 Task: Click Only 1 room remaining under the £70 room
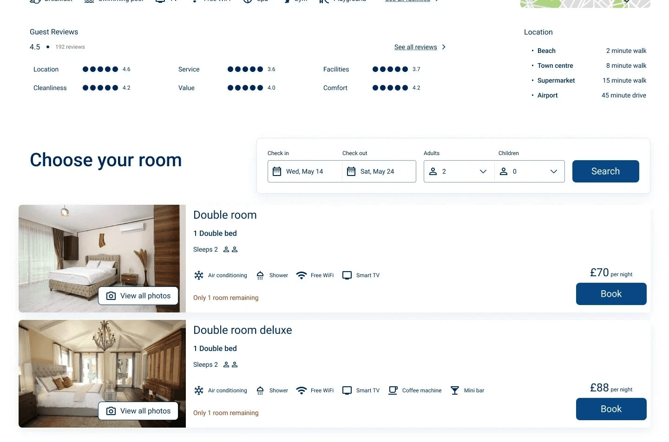click(226, 298)
